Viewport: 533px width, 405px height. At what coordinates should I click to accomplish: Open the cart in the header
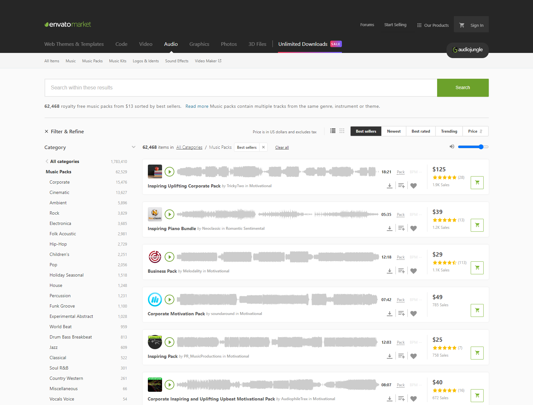pos(462,25)
